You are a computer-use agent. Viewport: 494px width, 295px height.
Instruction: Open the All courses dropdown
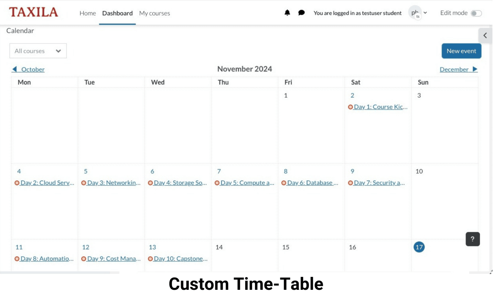tap(38, 51)
